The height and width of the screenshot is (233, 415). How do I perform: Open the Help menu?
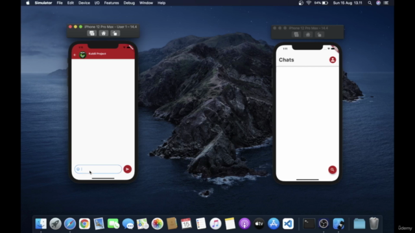(161, 3)
